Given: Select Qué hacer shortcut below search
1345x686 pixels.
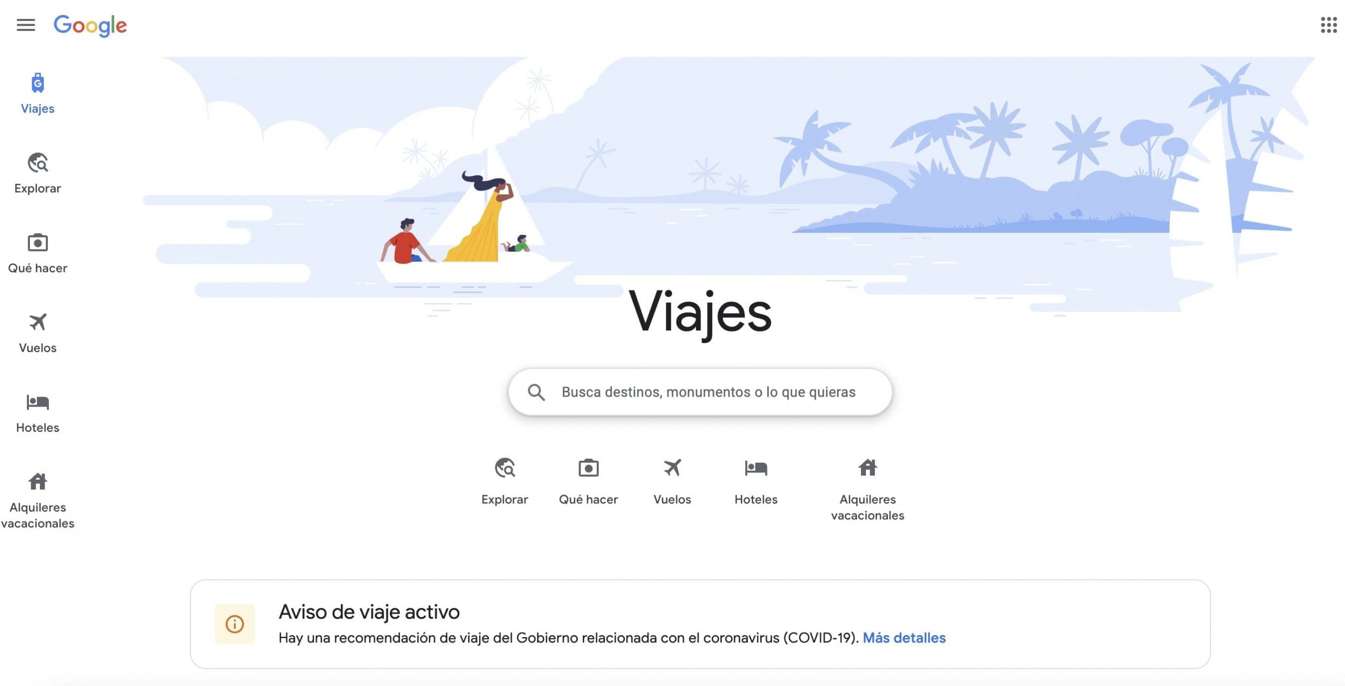Looking at the screenshot, I should [x=588, y=481].
